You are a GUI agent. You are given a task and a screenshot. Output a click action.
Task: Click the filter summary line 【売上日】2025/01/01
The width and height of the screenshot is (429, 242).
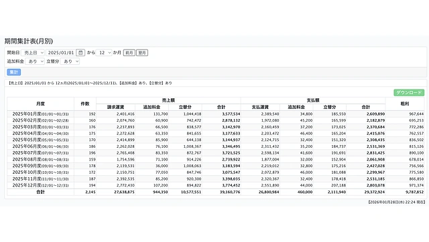(x=90, y=83)
